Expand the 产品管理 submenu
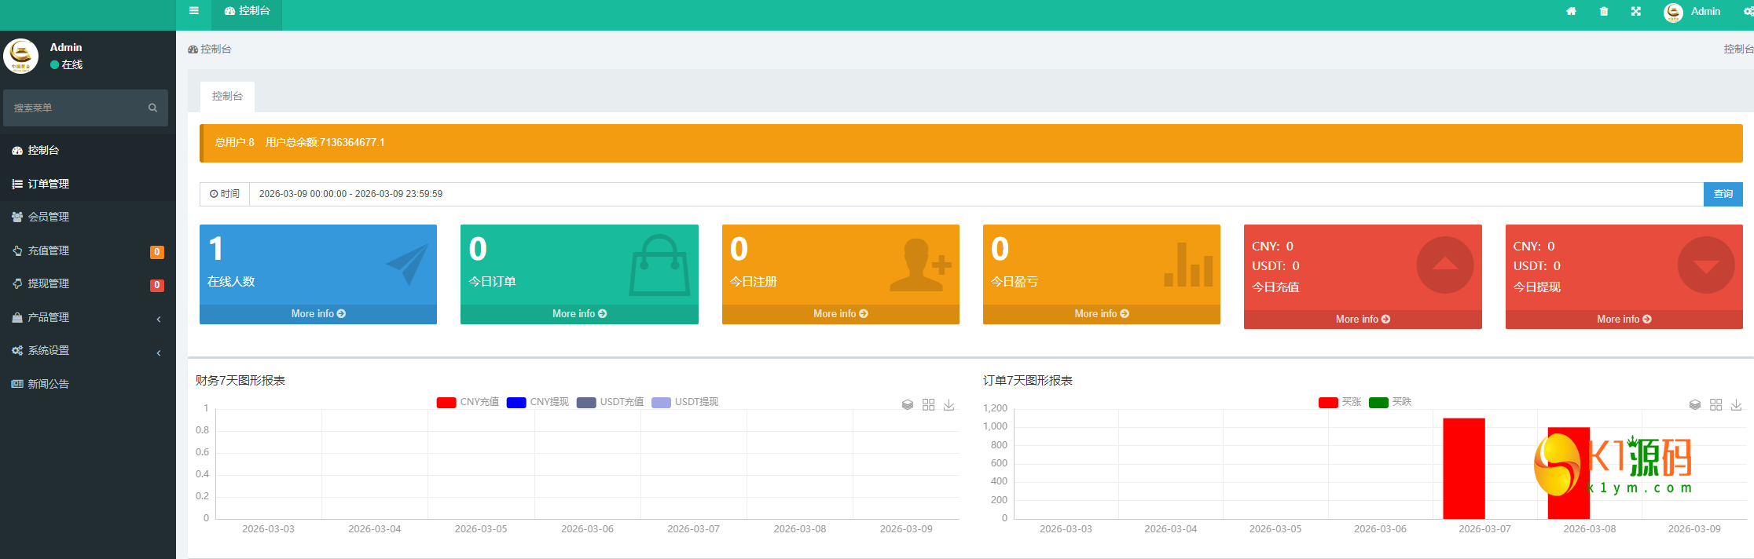Viewport: 1754px width, 559px height. click(88, 317)
